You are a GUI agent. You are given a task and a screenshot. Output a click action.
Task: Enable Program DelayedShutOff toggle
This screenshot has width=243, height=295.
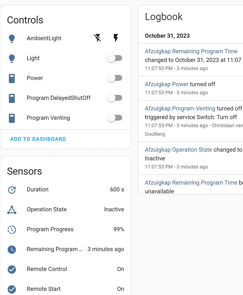[114, 98]
